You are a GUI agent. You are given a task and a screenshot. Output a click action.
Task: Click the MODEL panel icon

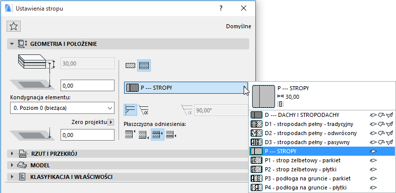coord(22,165)
